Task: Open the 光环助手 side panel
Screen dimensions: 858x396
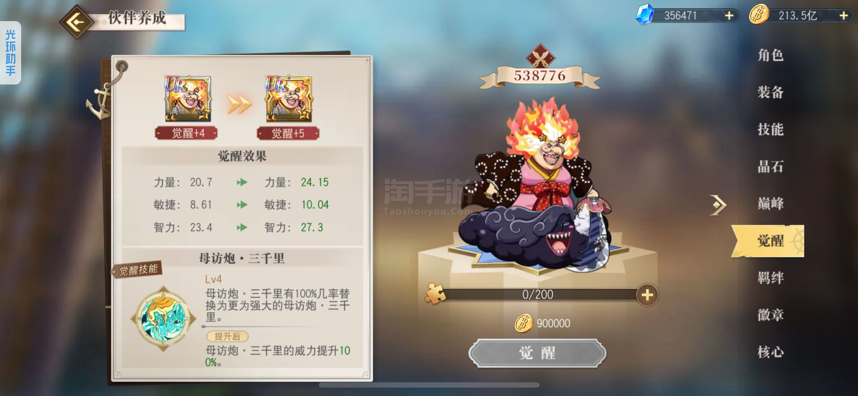Action: pyautogui.click(x=11, y=52)
